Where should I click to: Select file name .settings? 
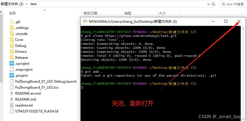(22, 28)
